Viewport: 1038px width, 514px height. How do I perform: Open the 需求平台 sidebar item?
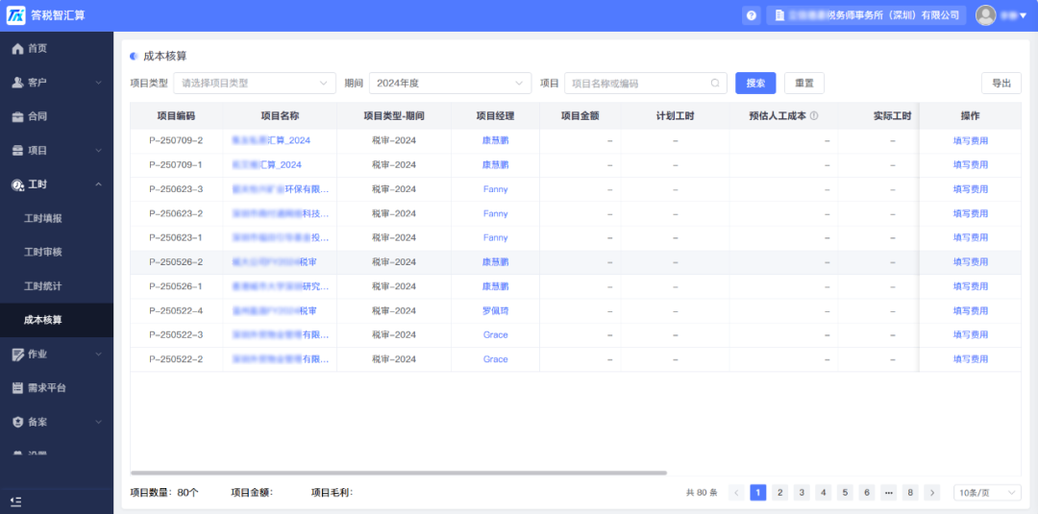coord(57,387)
